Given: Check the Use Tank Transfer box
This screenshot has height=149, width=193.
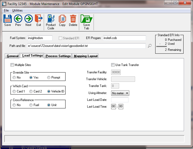Looking at the screenshot, I should point(113,65).
